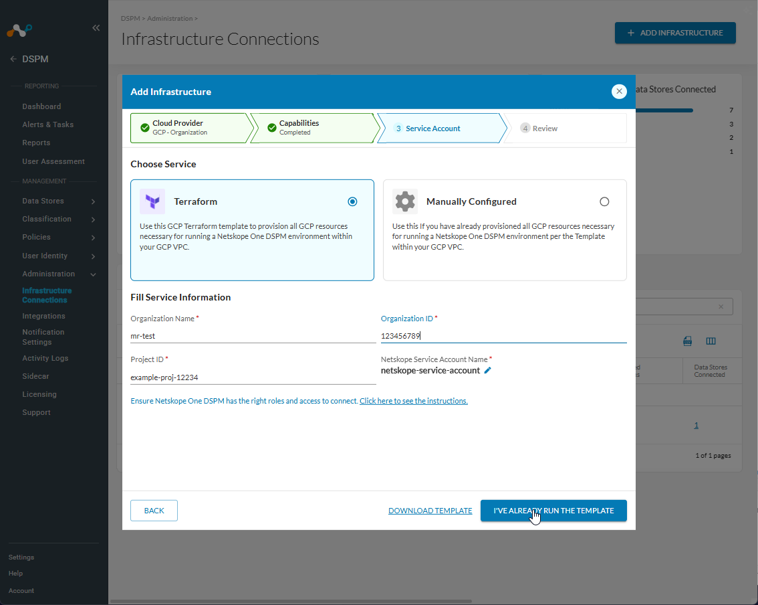Open Dashboard in the sidebar
758x605 pixels.
click(x=41, y=106)
